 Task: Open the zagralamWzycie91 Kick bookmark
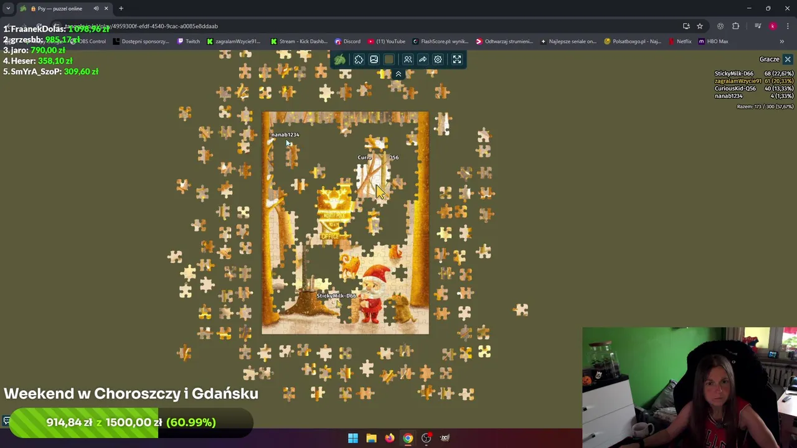pos(233,41)
